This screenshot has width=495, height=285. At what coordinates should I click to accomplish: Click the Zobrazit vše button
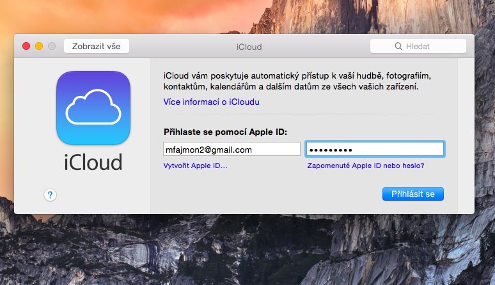click(x=97, y=47)
